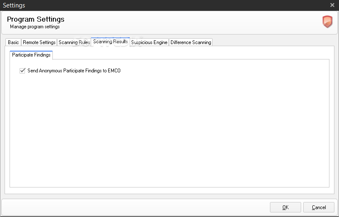The width and height of the screenshot is (339, 217).
Task: Close the Settings window
Action: coord(332,5)
